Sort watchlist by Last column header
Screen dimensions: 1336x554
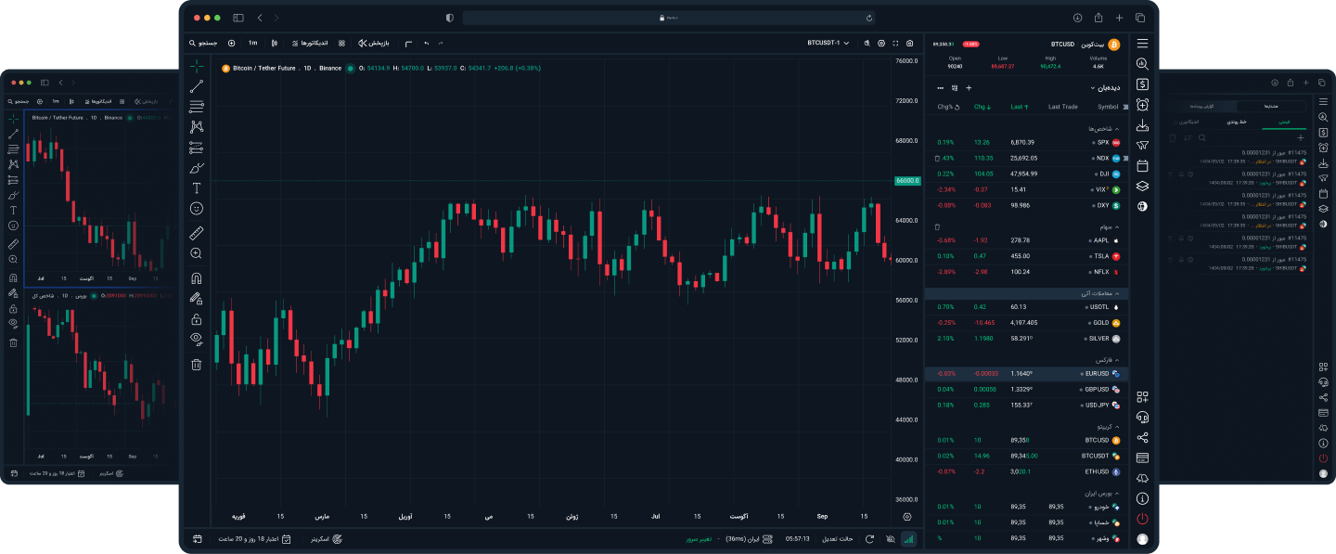tap(1020, 107)
